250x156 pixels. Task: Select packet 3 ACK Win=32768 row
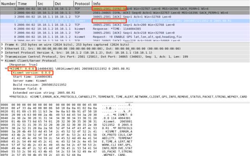[125, 16]
